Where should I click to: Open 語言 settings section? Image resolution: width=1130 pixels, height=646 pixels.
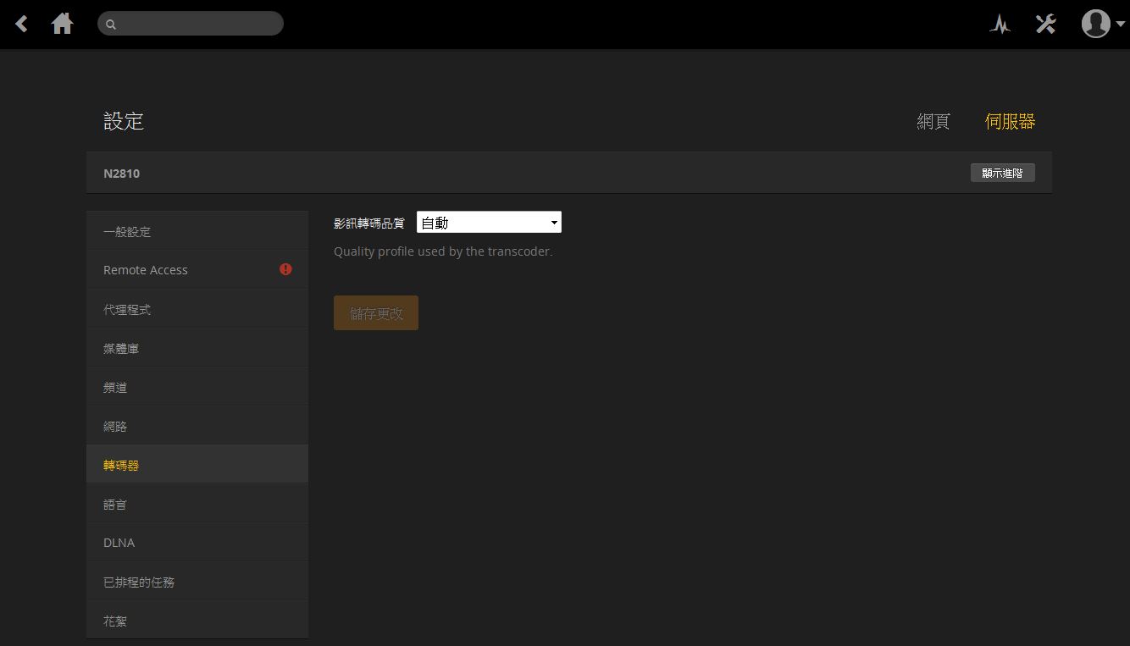click(x=197, y=504)
